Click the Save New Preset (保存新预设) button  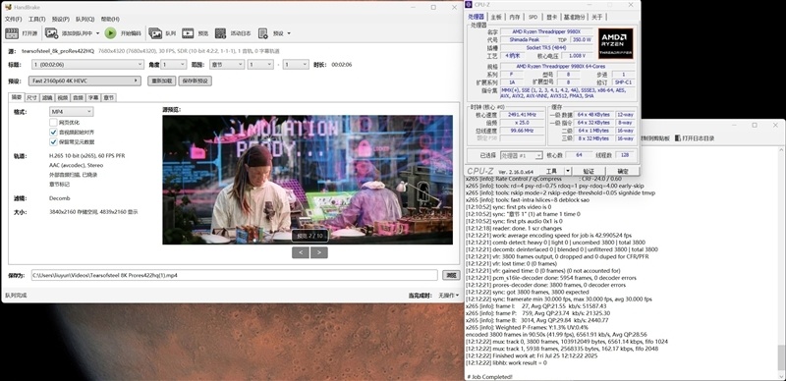coord(195,81)
